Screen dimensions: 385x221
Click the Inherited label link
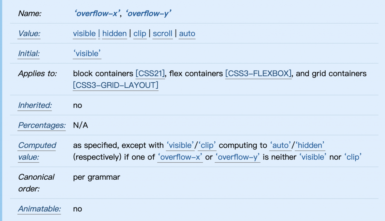[x=35, y=105]
